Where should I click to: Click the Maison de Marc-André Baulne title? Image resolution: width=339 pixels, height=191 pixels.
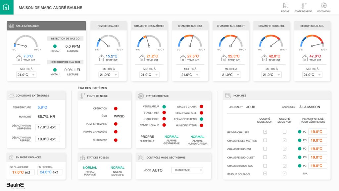[x=50, y=8]
